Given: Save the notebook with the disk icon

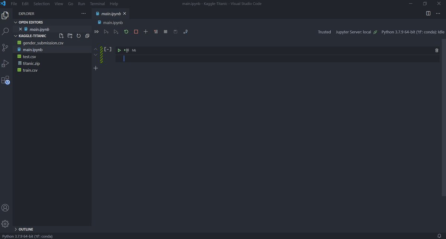Looking at the screenshot, I should (176, 32).
